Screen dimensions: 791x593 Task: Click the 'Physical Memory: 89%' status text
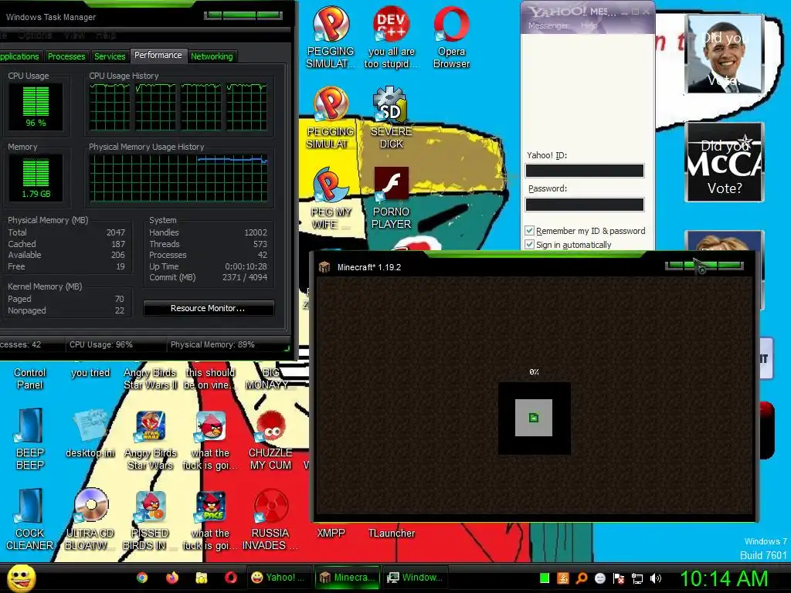(x=212, y=344)
